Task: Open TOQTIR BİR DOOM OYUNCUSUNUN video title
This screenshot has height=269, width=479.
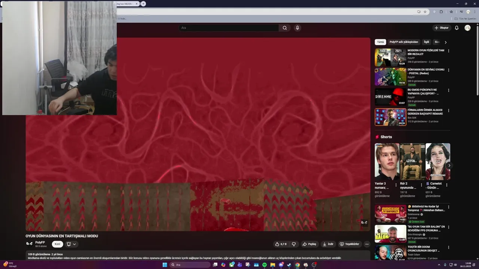Action: click(424, 248)
